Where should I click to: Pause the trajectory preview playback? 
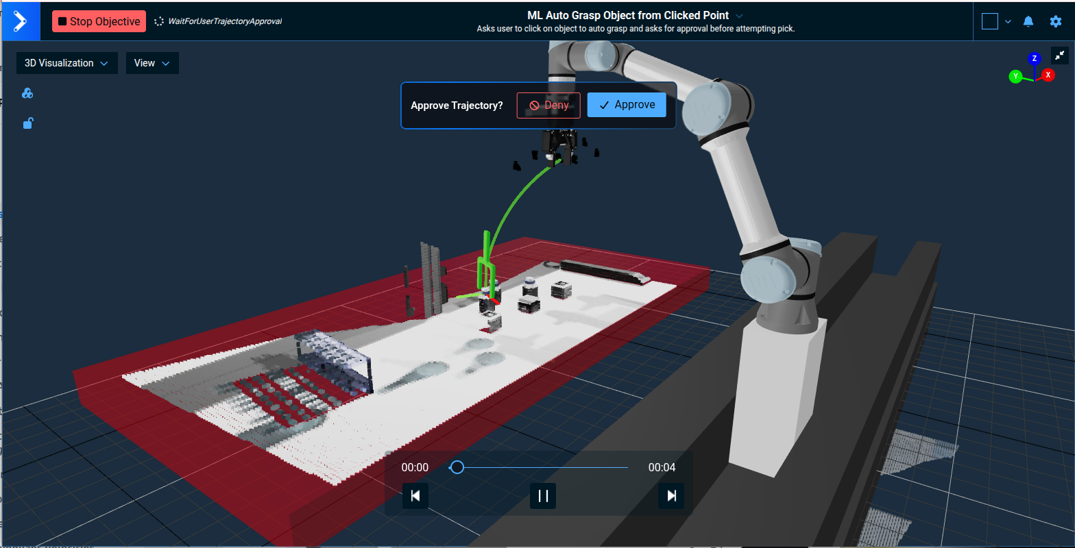[543, 496]
